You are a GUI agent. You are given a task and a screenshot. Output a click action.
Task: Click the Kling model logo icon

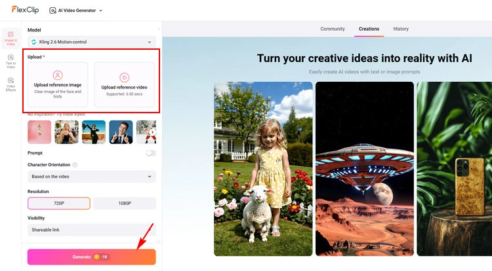click(34, 42)
